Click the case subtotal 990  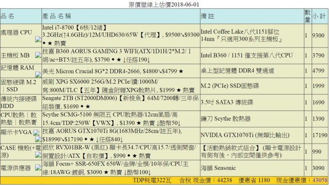pyautogui.click(x=317, y=152)
